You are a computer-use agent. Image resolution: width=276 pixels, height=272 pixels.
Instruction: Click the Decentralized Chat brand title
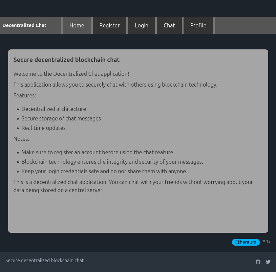[24, 25]
